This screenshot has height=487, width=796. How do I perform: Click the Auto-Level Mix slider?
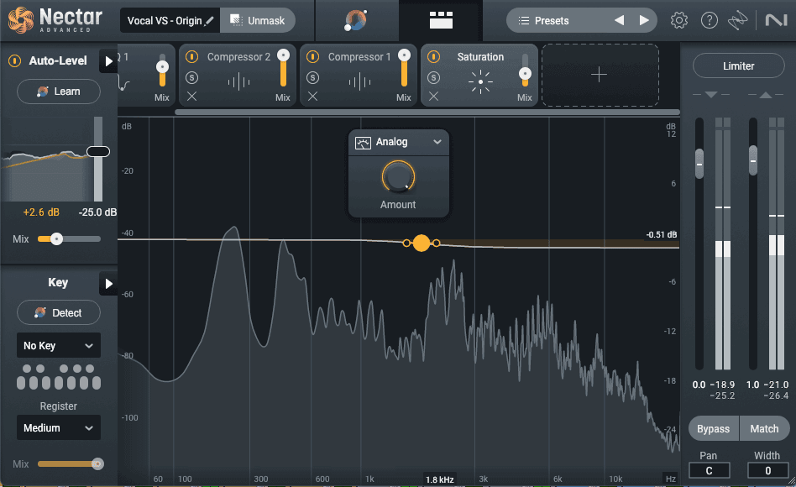69,238
